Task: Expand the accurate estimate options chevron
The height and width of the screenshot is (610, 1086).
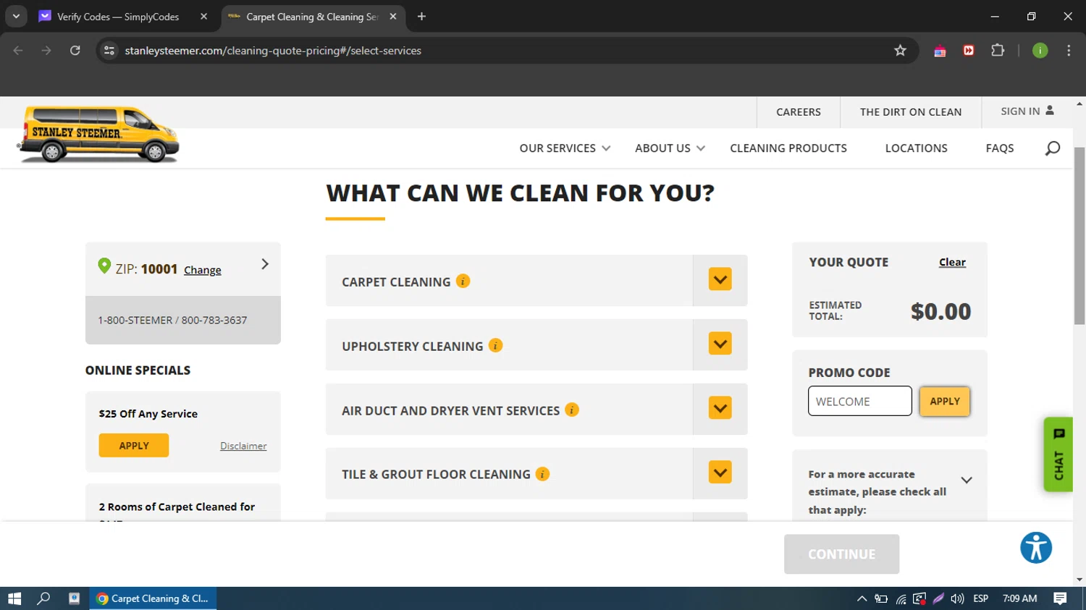Action: (966, 480)
